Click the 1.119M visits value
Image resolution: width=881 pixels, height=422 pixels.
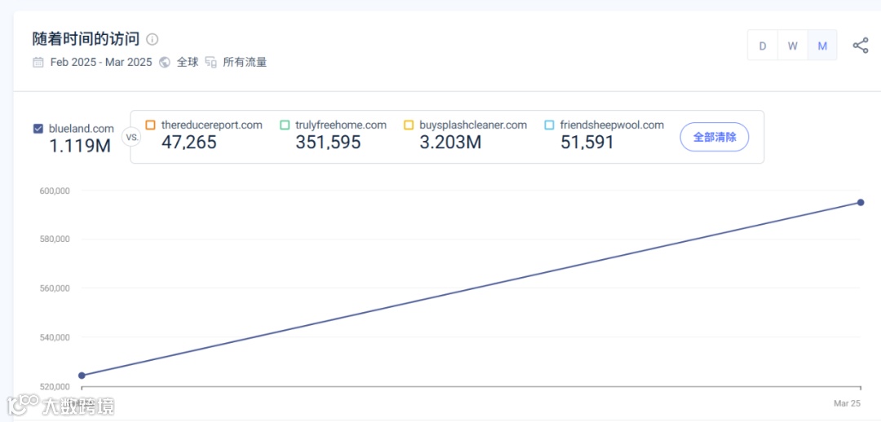80,146
